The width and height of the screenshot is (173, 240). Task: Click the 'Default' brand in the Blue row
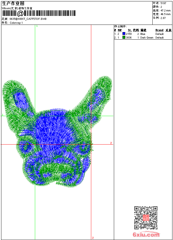tap(160, 34)
